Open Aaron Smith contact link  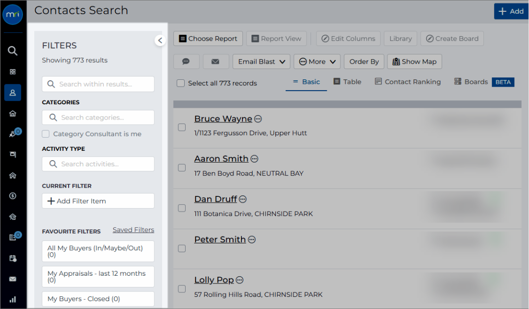pyautogui.click(x=221, y=159)
